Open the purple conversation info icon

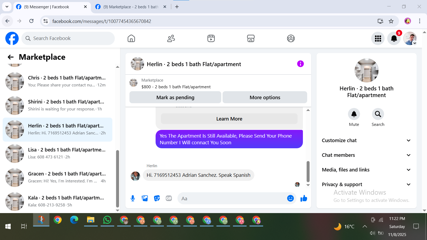(301, 64)
